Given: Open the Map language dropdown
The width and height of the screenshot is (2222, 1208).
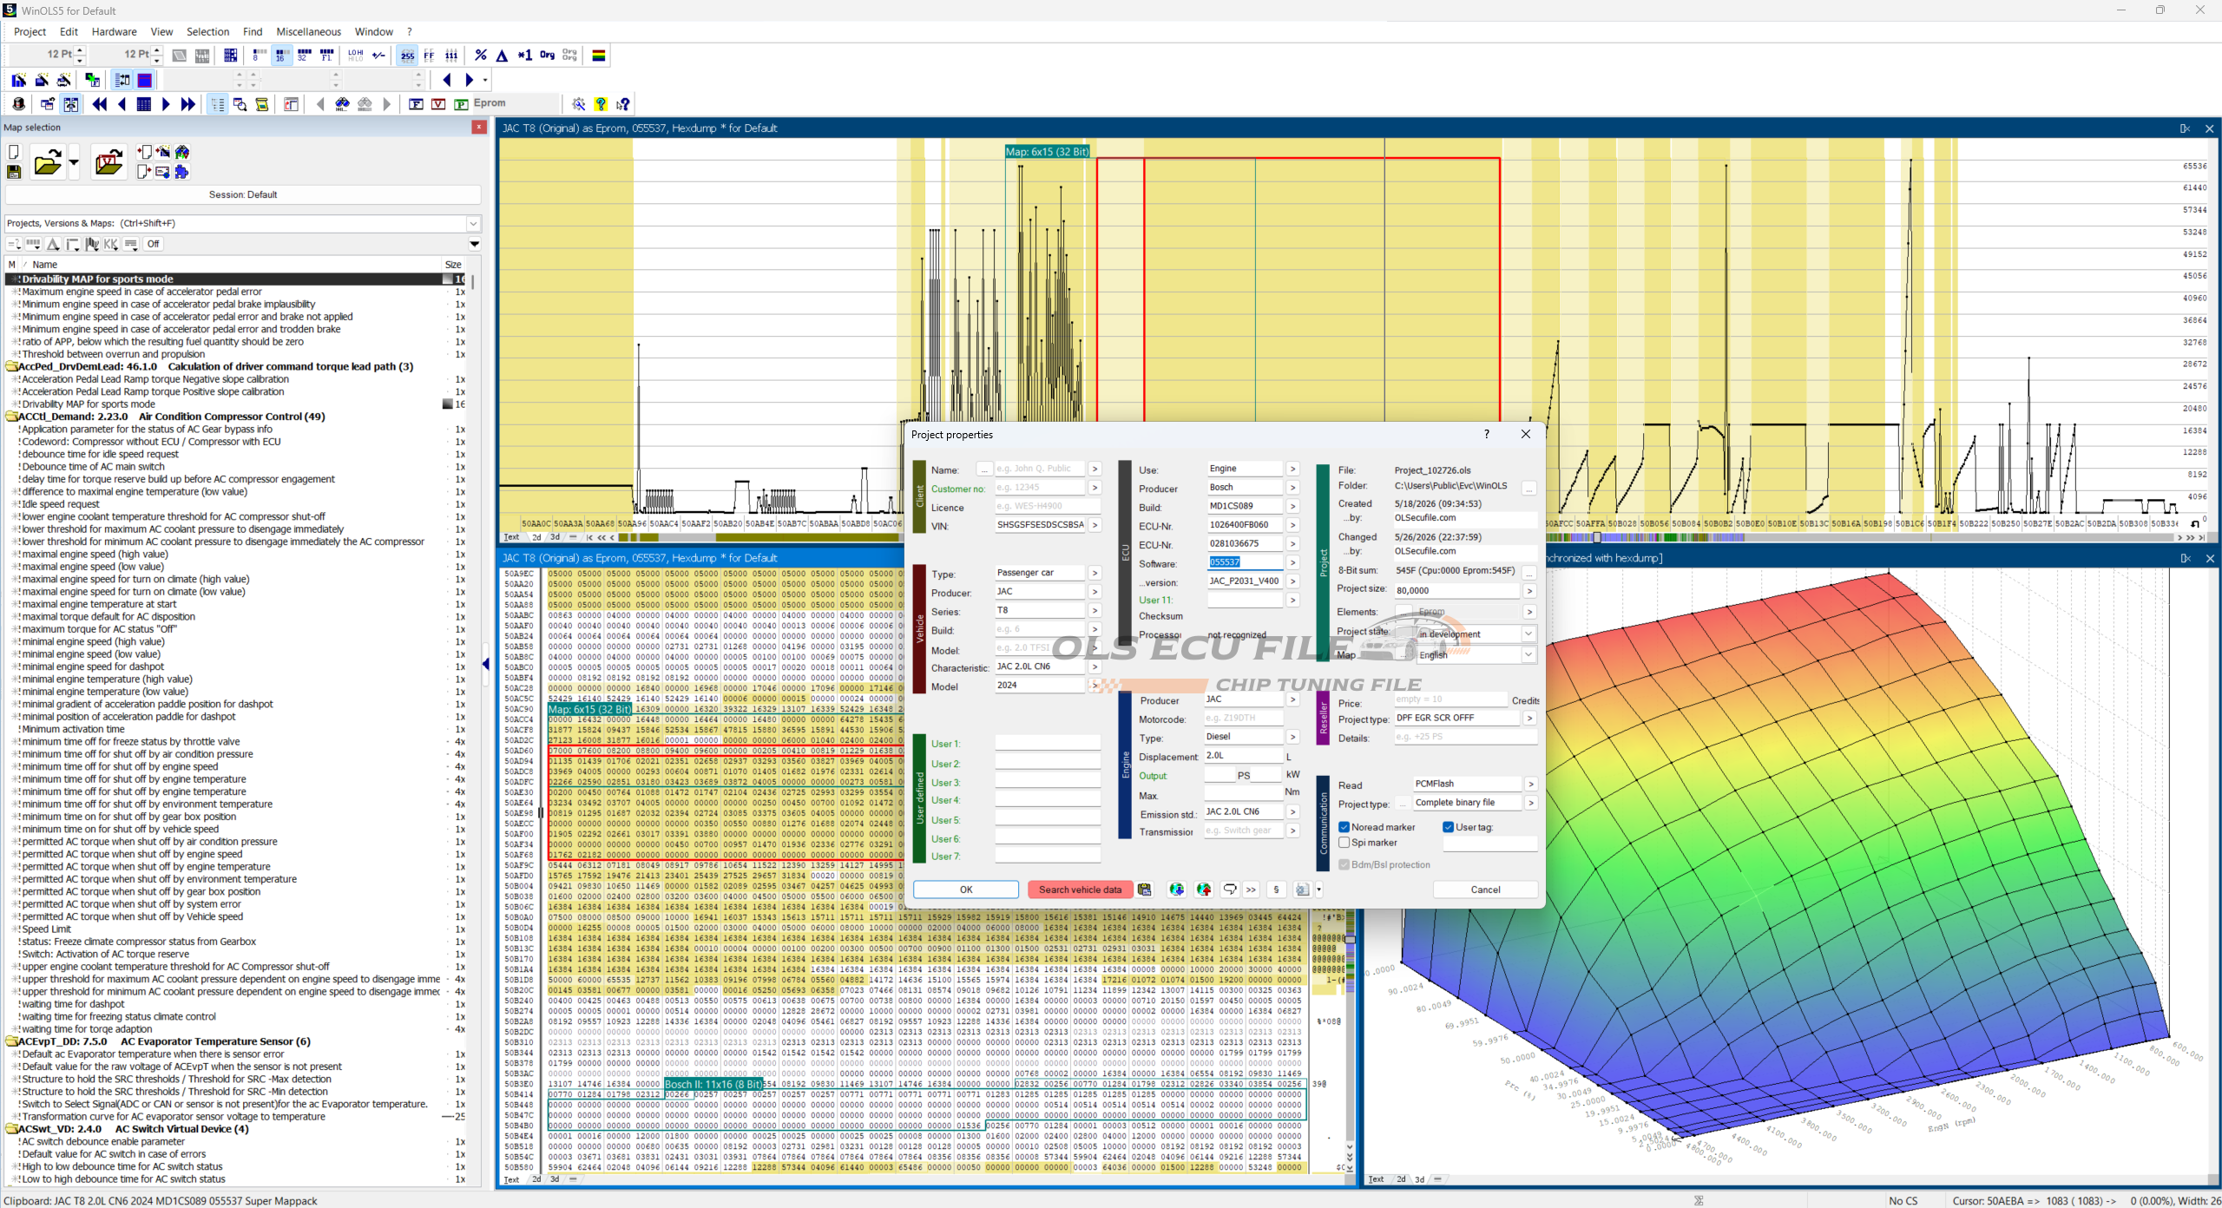Looking at the screenshot, I should 1528,655.
